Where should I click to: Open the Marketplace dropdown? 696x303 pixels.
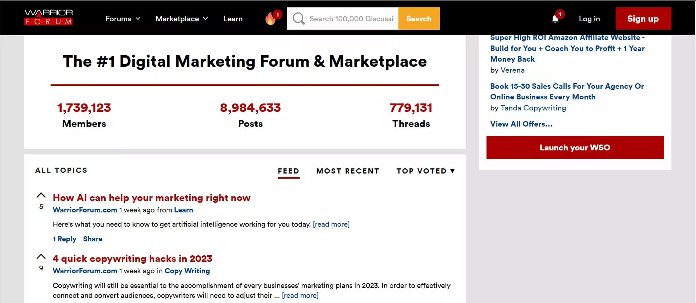pyautogui.click(x=181, y=18)
